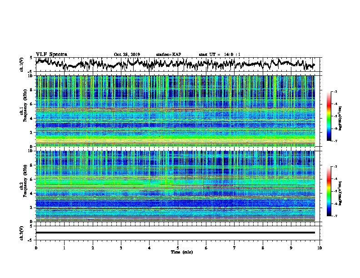
Task: Click the ch.1 color bar "log(PSD)" label
Action: pos(340,118)
